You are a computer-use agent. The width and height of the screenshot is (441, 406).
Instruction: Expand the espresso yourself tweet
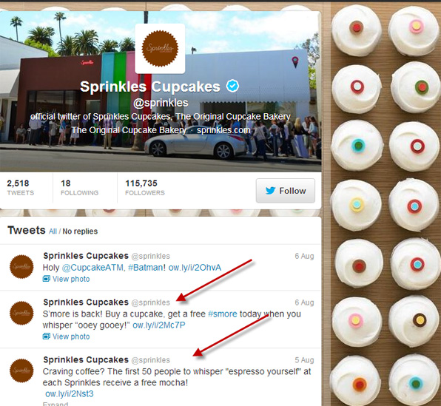pos(55,404)
